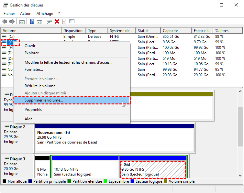
Task: Toggle the console tree pane icon
Action: click(22, 21)
